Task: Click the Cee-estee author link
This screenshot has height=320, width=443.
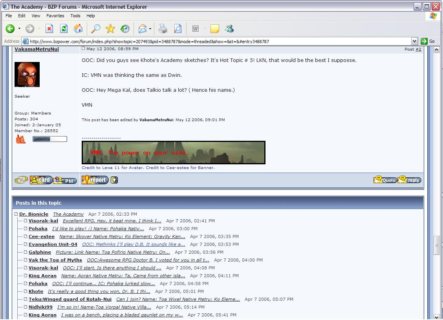Action: coord(42,236)
